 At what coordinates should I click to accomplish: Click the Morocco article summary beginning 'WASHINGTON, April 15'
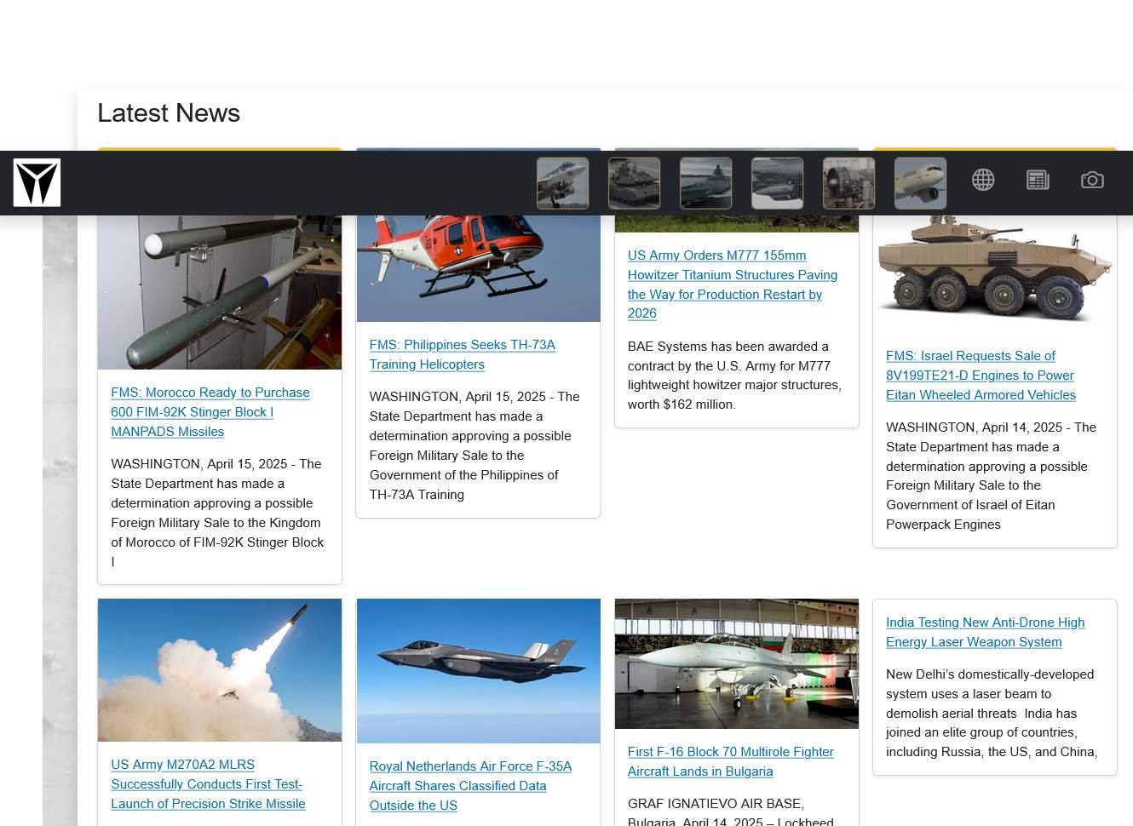(217, 513)
